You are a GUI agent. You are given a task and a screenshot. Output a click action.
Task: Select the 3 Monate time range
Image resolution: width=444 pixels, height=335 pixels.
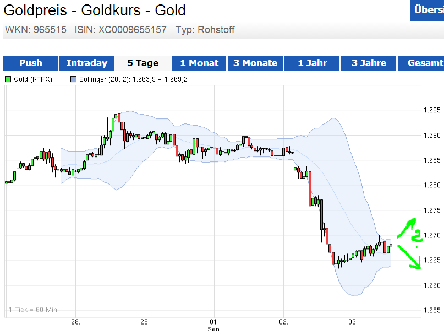[255, 63]
